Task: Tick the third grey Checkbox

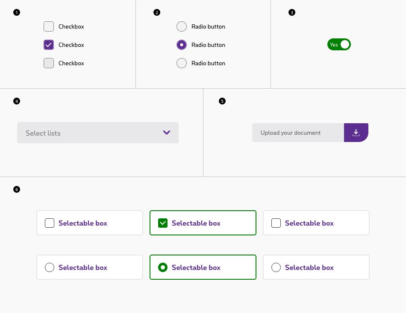Action: coord(49,63)
